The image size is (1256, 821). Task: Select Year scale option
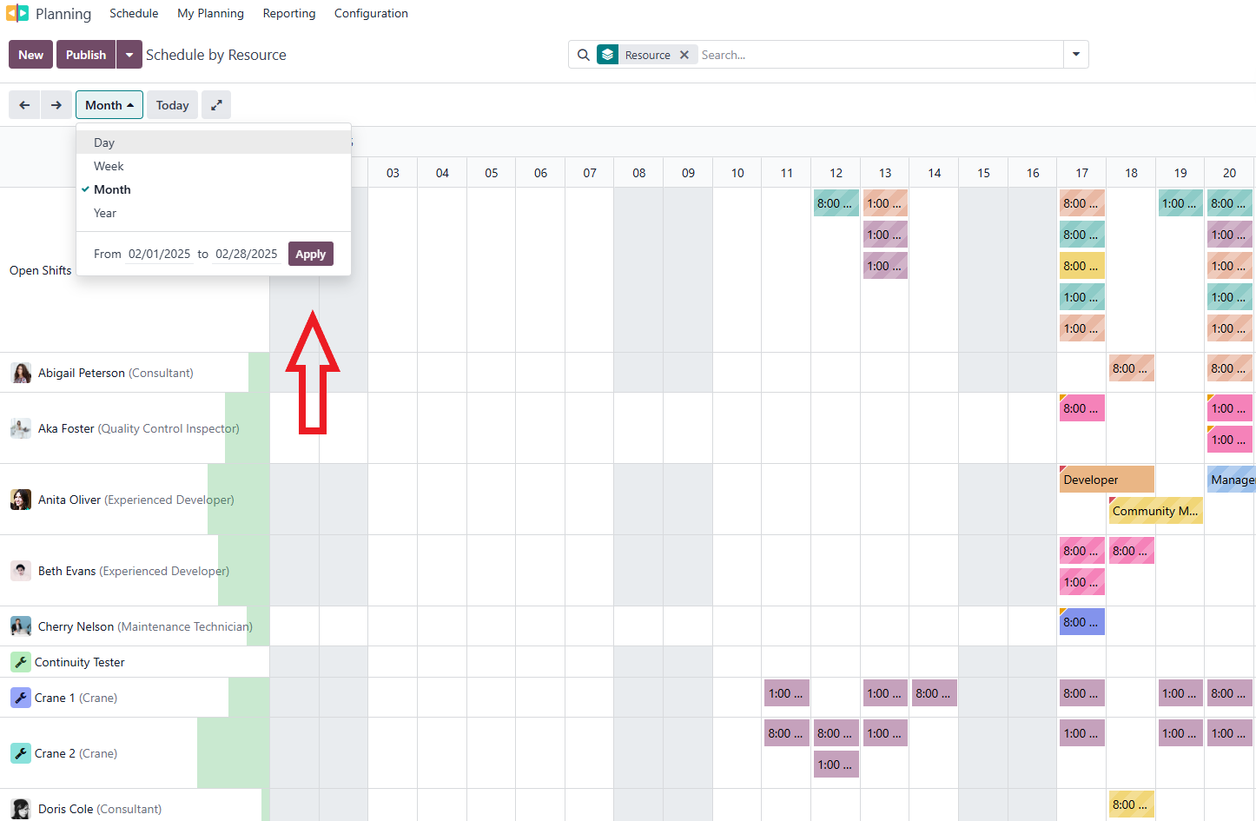[214, 213]
